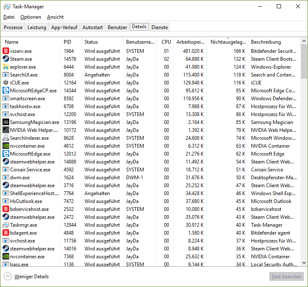Screen dimensions: 308x287
Task: Click the scrollbar down arrow
Action: 304,263
